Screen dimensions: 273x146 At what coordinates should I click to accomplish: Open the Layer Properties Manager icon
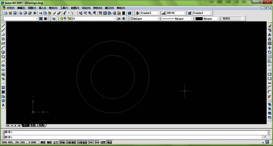click(54, 19)
